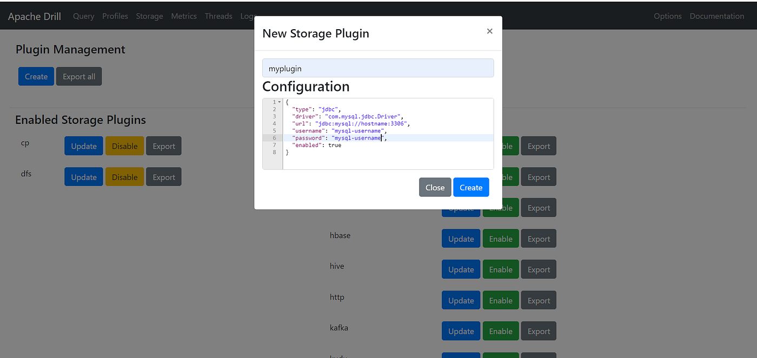Open the Query page from navbar
This screenshot has height=358, width=757.
[x=84, y=16]
